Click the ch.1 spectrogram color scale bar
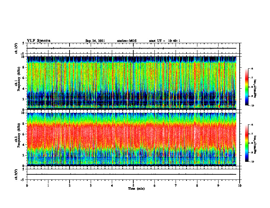This screenshot has height=208, width=270. tap(246, 87)
